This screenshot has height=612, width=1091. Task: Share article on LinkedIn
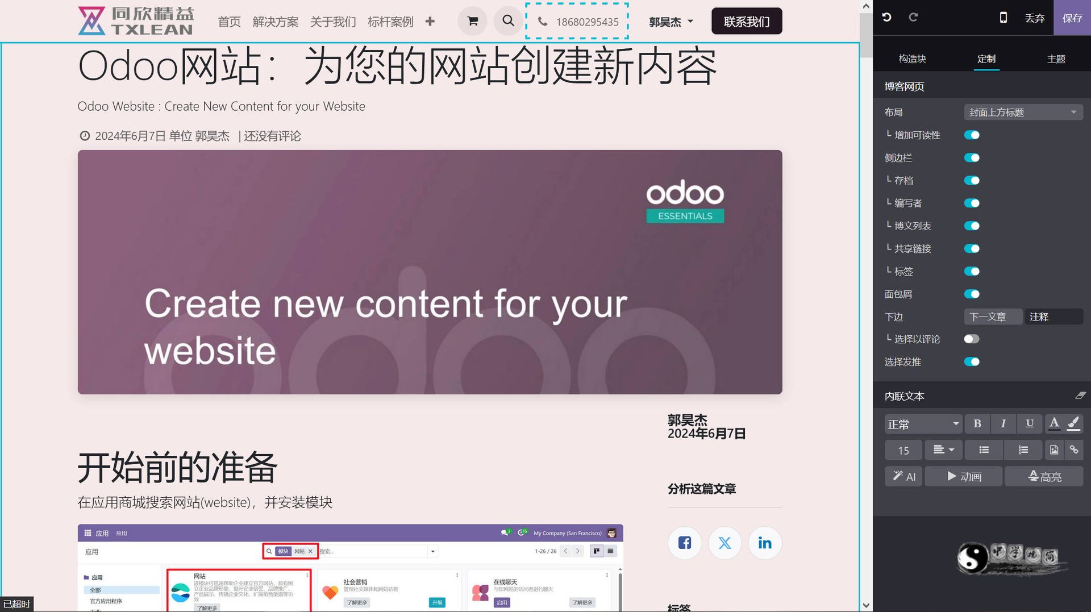[765, 543]
